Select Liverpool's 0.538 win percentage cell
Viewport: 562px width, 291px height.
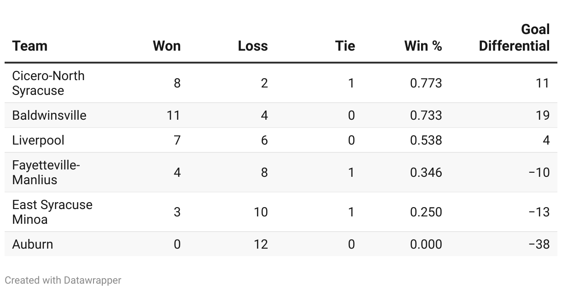[426, 140]
